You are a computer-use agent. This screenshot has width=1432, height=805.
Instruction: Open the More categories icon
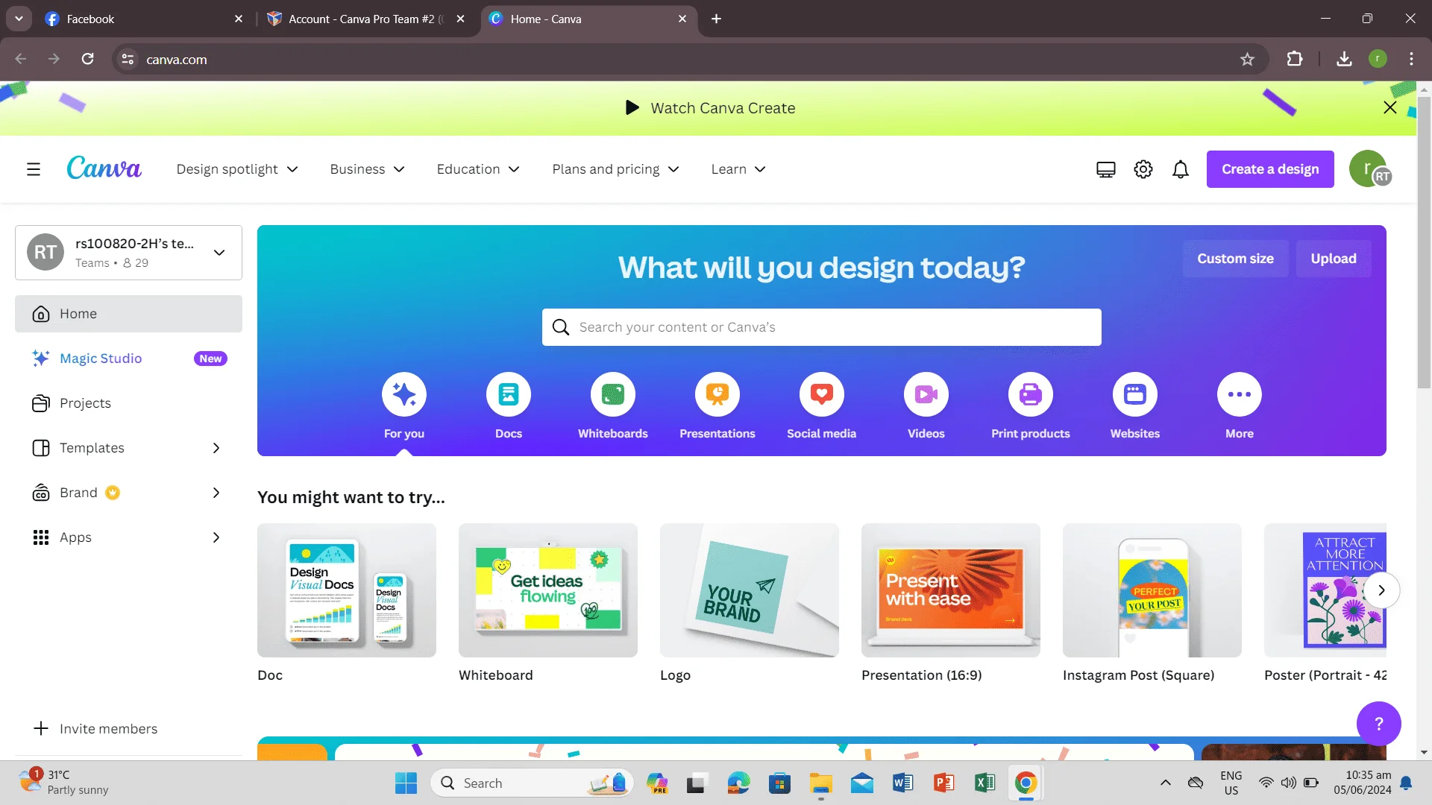pyautogui.click(x=1240, y=394)
